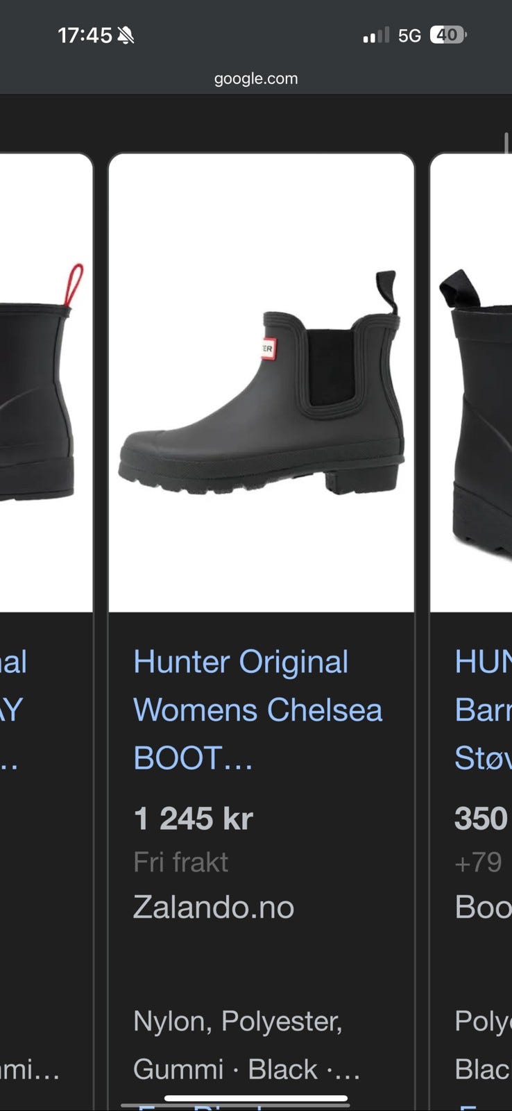Open the partially visible boot image on the right
The width and height of the screenshot is (512, 1111).
point(471,383)
